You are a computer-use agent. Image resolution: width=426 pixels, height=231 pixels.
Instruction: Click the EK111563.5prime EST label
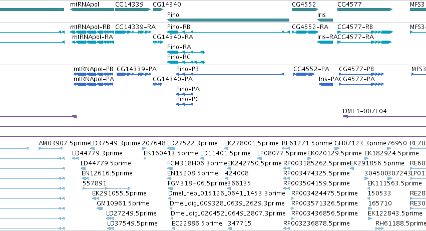tap(394, 183)
